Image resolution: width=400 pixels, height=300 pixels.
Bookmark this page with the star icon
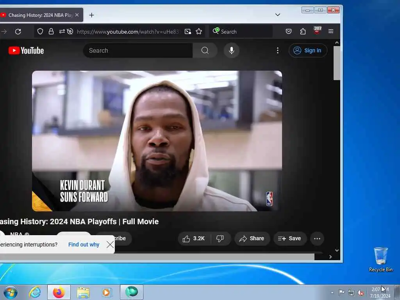coord(199,31)
